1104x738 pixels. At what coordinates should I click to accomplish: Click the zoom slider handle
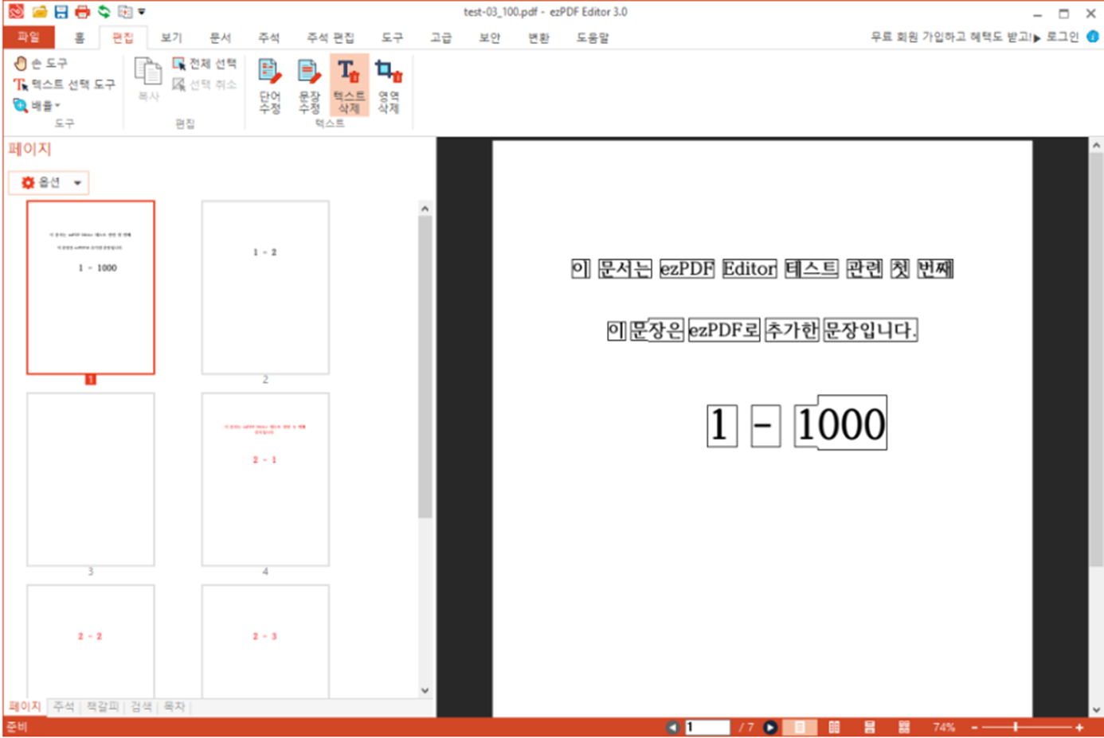pyautogui.click(x=1015, y=727)
